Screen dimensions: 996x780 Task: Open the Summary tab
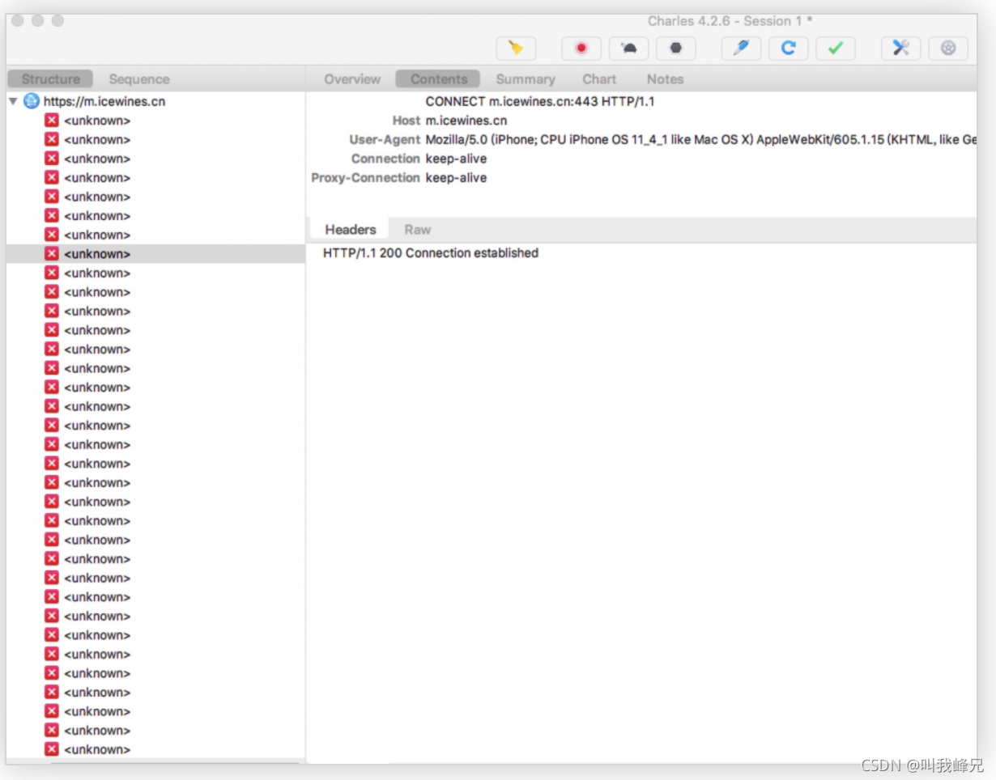click(526, 79)
